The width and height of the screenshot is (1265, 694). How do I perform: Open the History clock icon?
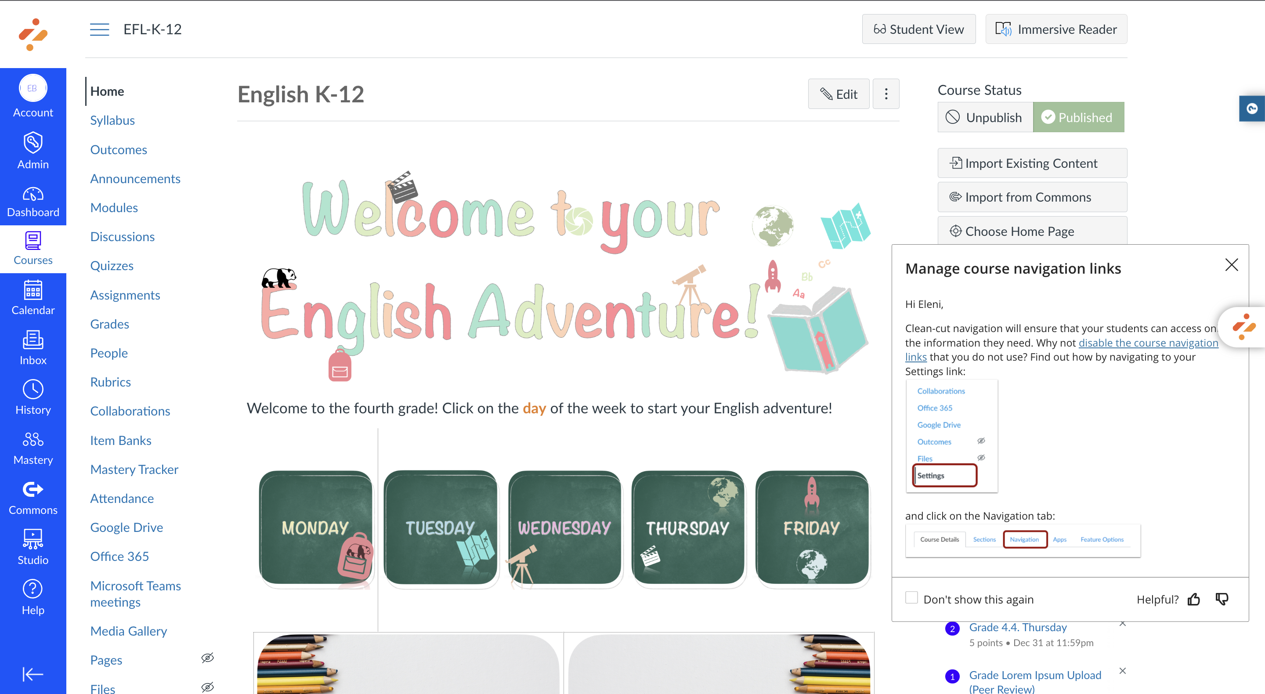(33, 390)
